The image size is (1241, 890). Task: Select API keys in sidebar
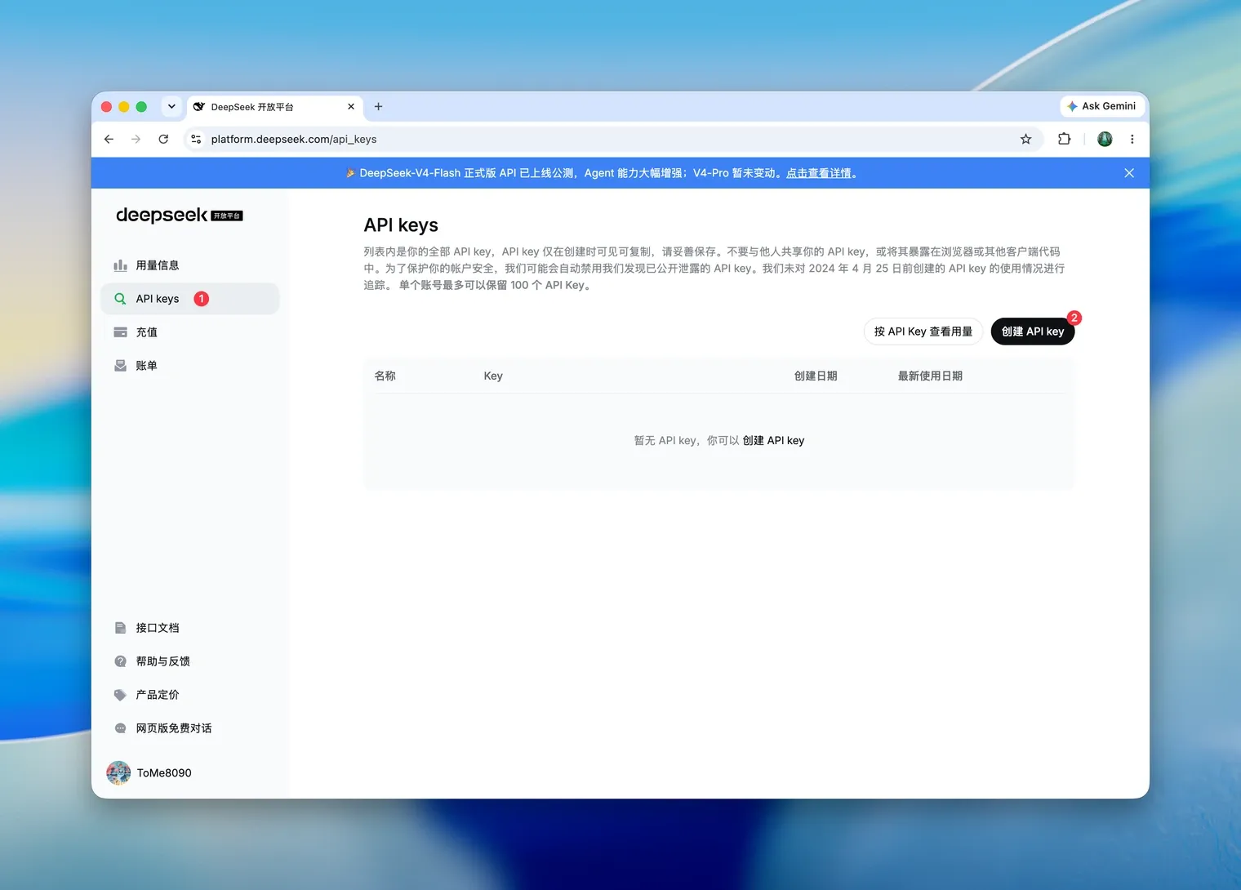189,299
